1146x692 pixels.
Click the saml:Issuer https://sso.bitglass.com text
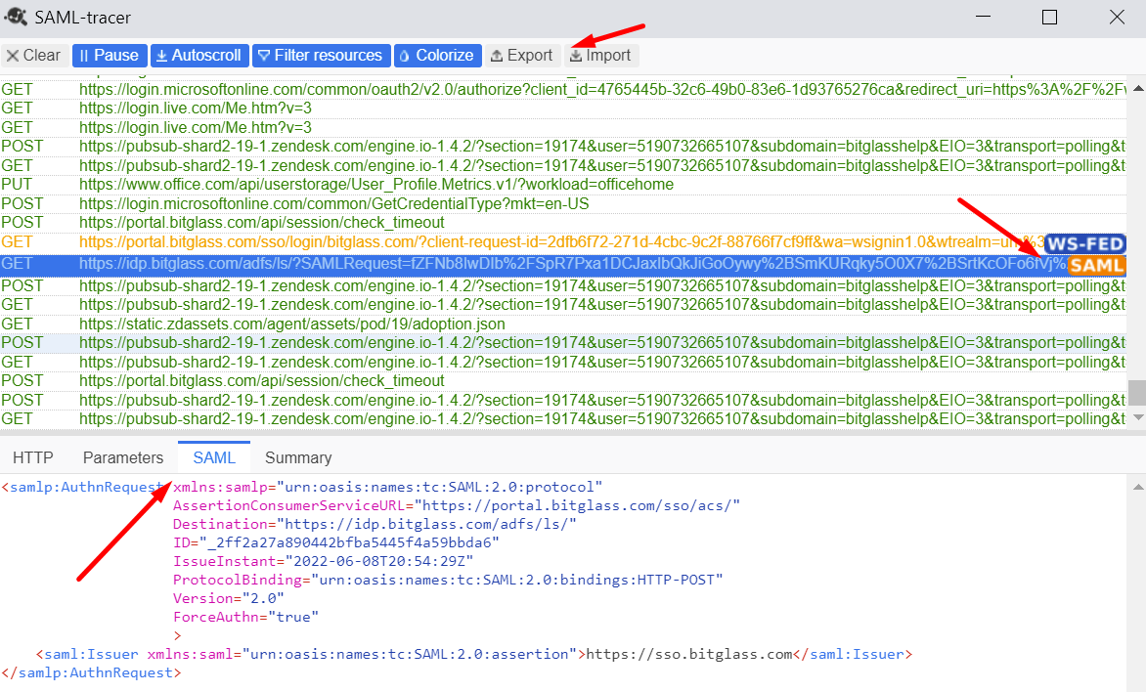click(689, 654)
